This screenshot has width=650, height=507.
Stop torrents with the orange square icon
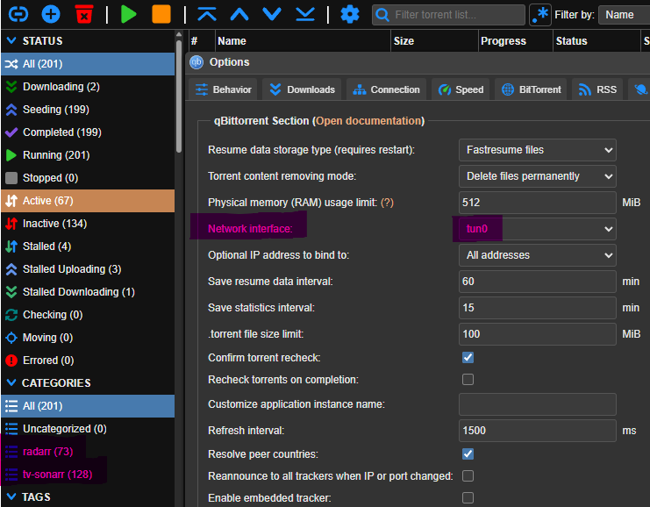tap(161, 14)
